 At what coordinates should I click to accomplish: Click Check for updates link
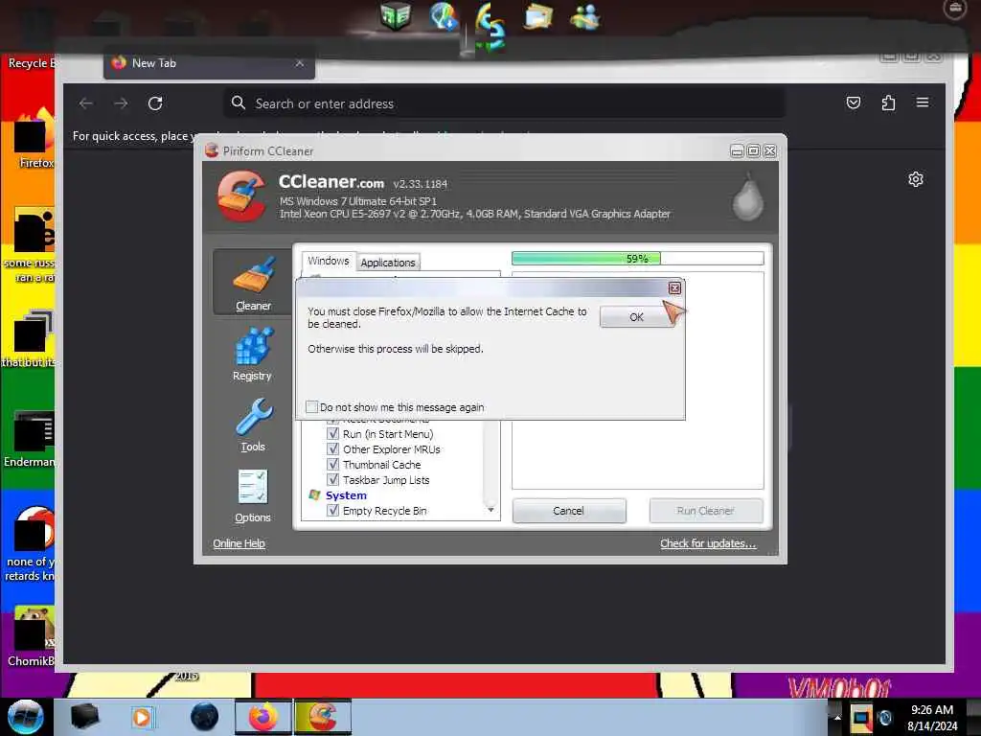coord(708,543)
